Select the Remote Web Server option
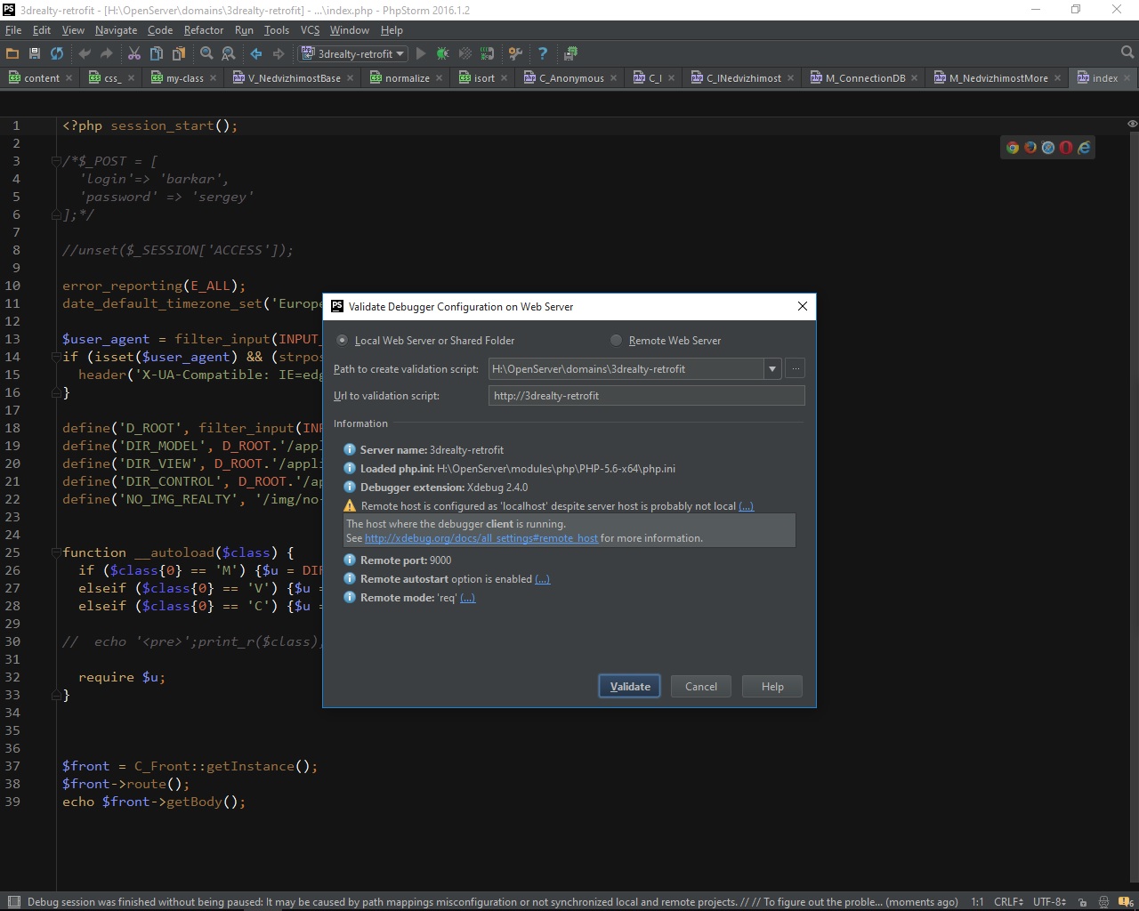 click(616, 340)
